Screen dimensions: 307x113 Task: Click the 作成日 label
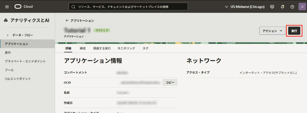coord(68,103)
